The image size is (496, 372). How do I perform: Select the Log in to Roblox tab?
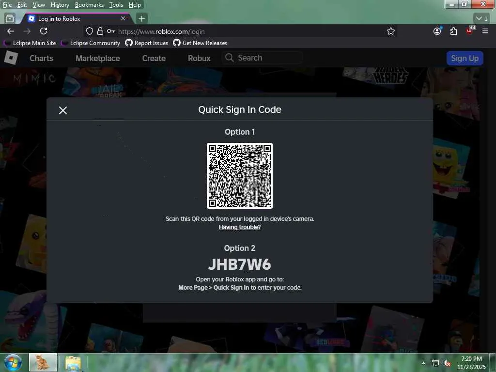tap(76, 19)
